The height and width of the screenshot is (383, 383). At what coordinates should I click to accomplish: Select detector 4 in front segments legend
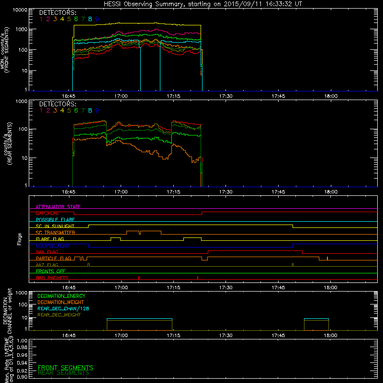pyautogui.click(x=62, y=19)
